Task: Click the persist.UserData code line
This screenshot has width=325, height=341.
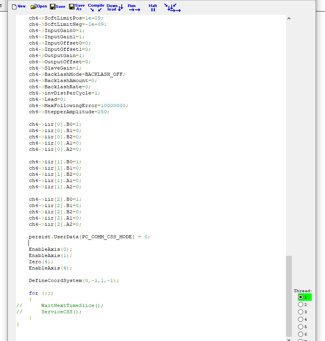Action: click(x=89, y=237)
